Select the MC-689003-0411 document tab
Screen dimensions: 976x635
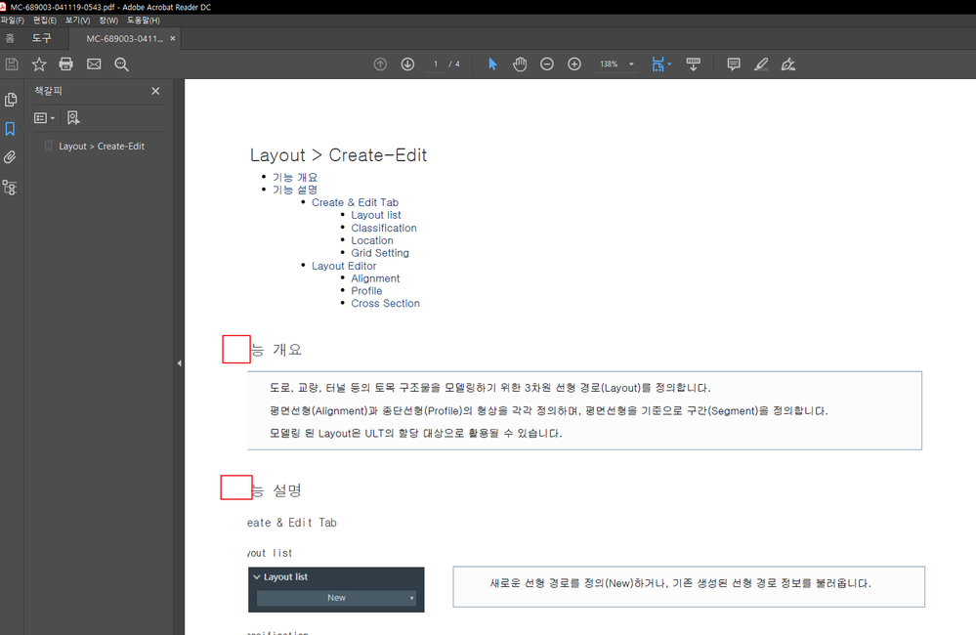coord(124,39)
